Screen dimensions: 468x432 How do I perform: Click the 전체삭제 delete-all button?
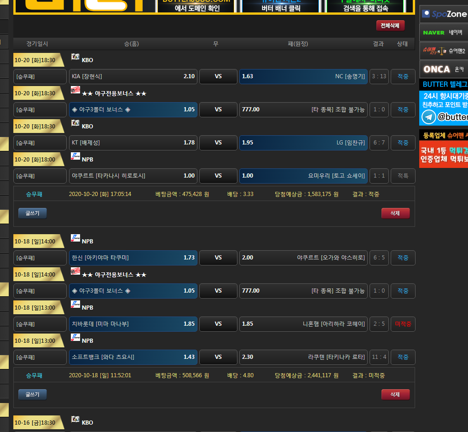(390, 26)
